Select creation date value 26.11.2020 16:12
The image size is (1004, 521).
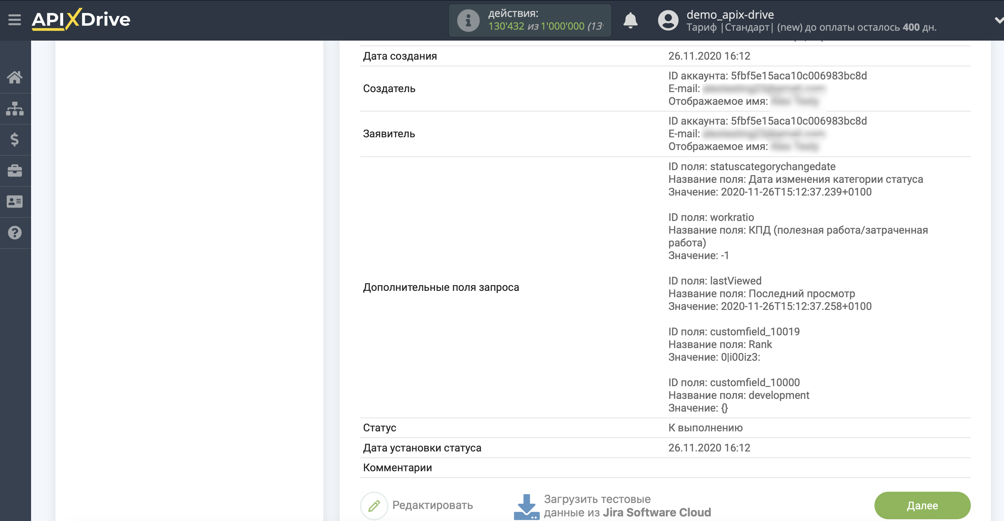tap(709, 56)
